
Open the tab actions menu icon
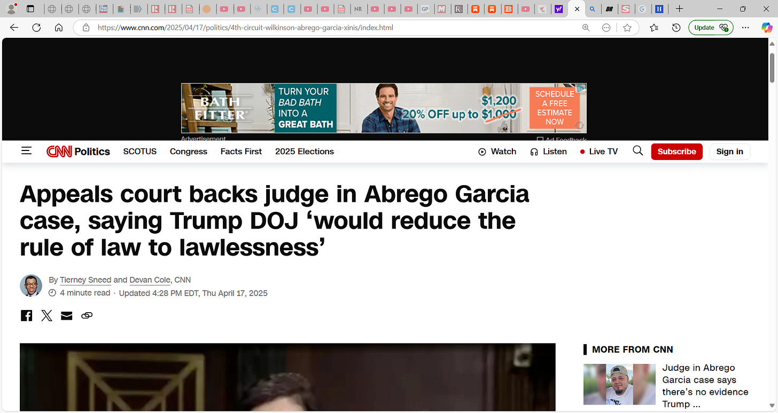[30, 9]
